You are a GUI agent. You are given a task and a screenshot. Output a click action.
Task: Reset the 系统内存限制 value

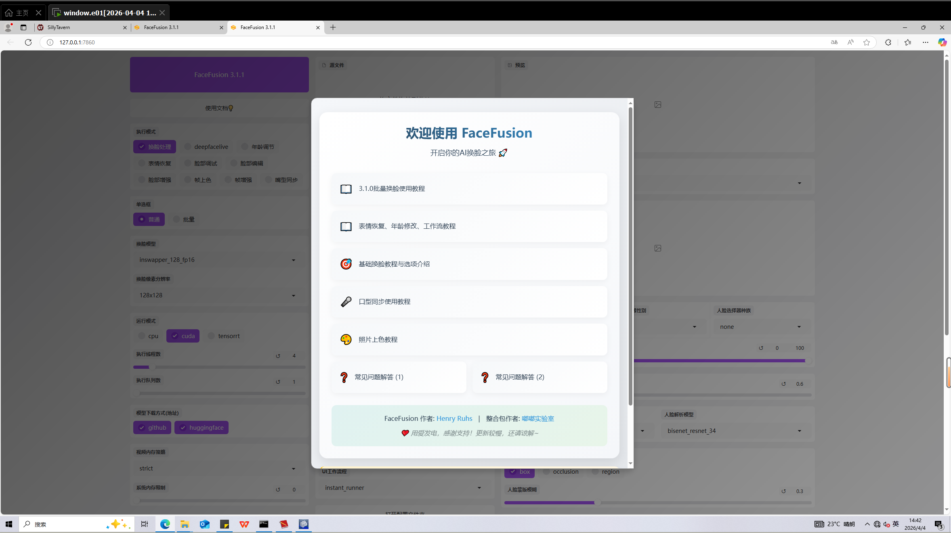coord(278,489)
